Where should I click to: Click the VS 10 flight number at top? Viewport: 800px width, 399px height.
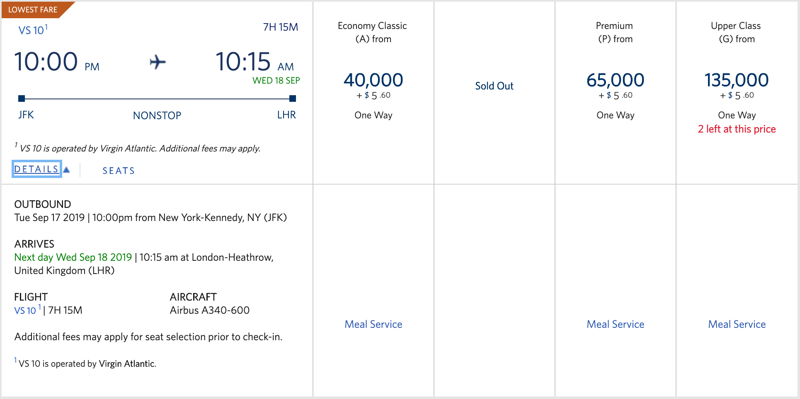pos(31,30)
